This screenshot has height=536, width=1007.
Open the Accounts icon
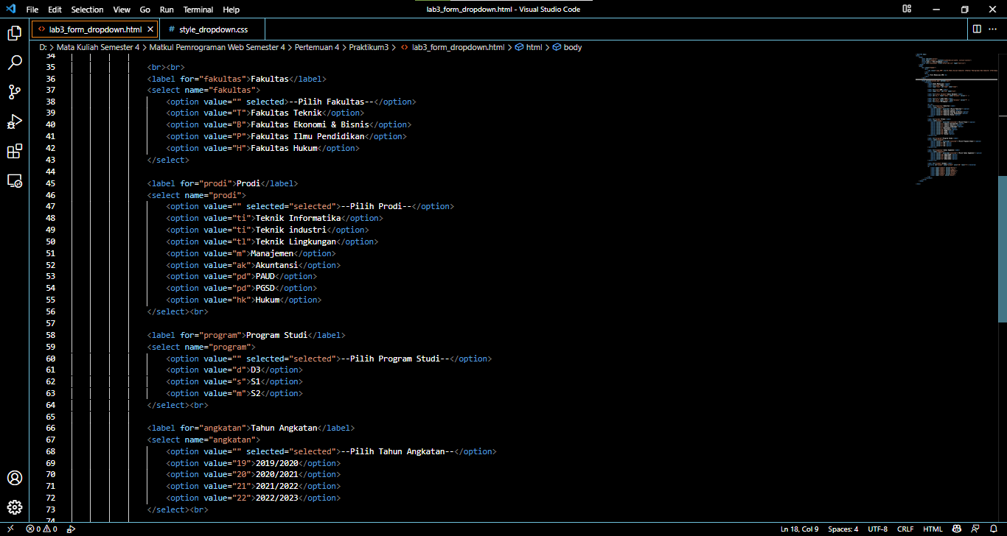coord(15,478)
